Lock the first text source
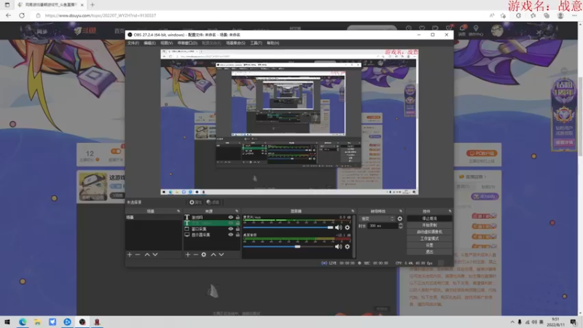 click(x=238, y=217)
